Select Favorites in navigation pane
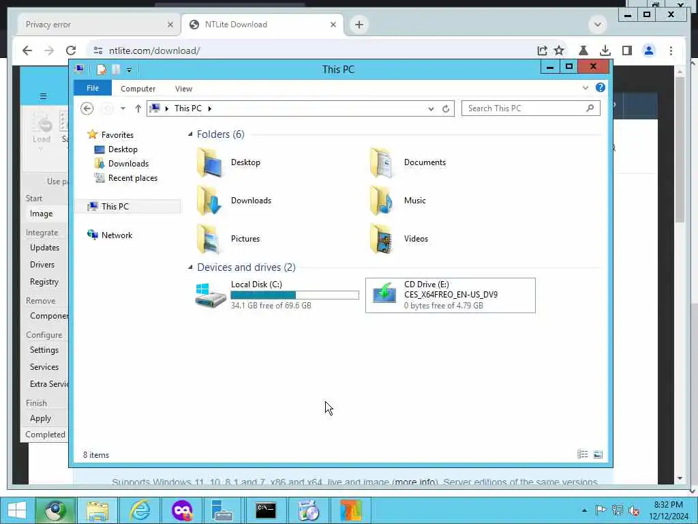 [110, 134]
